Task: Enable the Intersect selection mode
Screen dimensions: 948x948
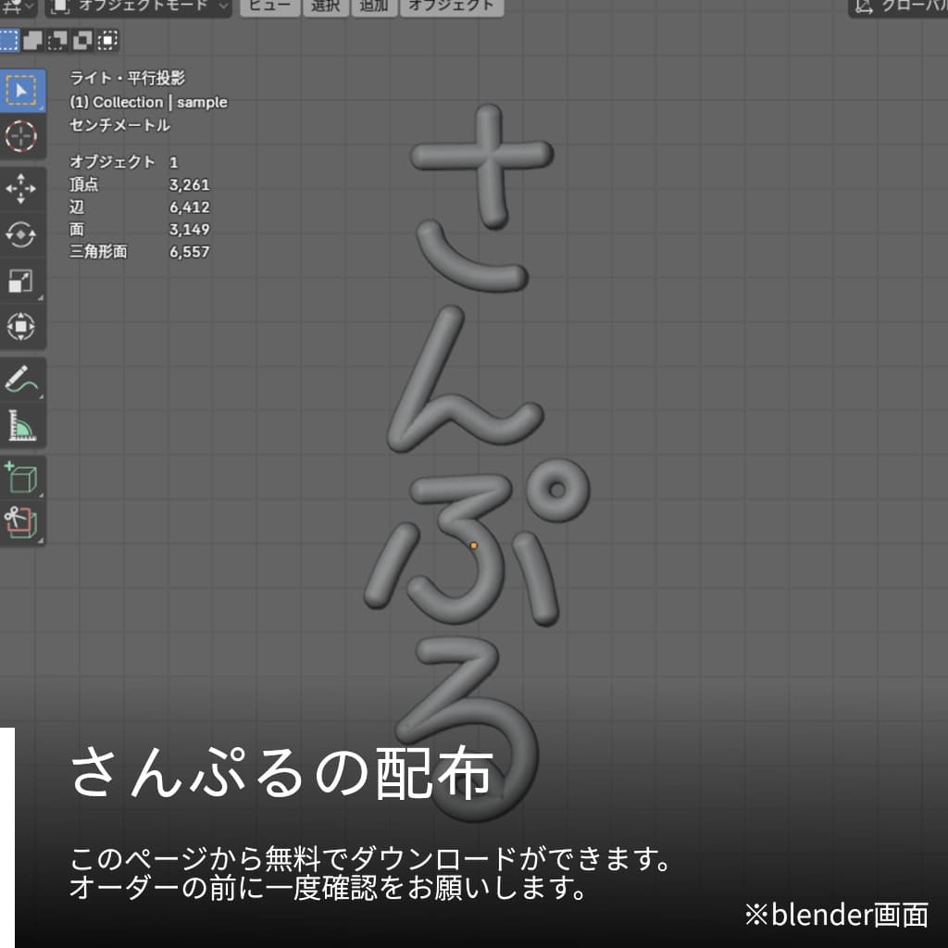Action: pos(109,41)
